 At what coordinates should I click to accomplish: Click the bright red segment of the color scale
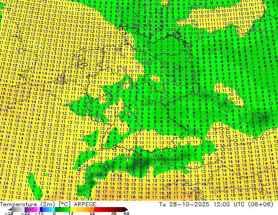pos(97,209)
